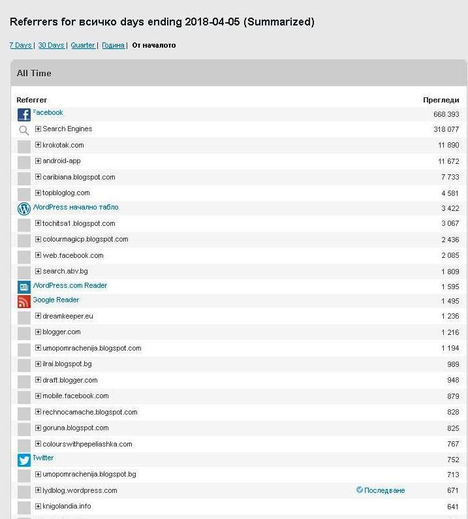This screenshot has height=519, width=468.
Task: Switch to the 30 Days view
Action: coord(51,46)
